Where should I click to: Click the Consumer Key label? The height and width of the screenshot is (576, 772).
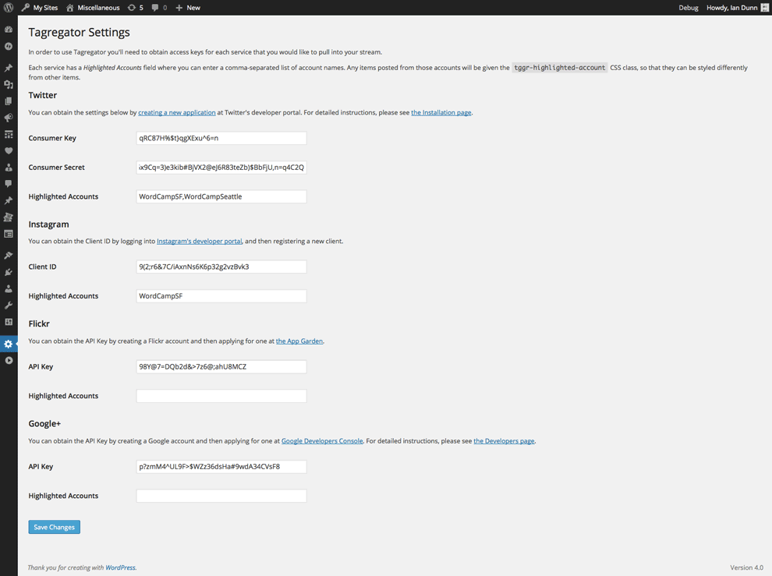[52, 138]
